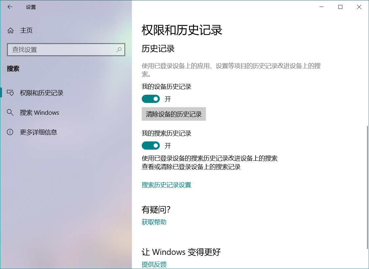
Task: Select 权限和历史记录 in the sidebar
Action: coord(66,93)
